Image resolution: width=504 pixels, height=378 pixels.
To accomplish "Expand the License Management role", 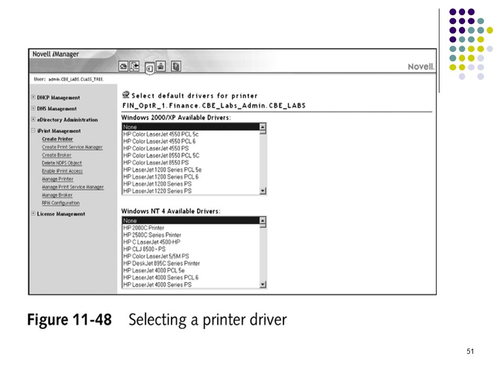I will [x=33, y=214].
